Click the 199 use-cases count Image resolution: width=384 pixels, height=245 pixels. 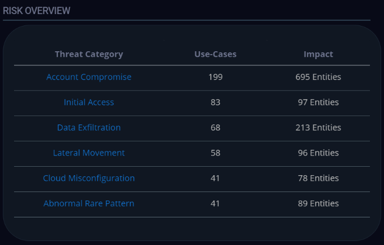click(215, 77)
